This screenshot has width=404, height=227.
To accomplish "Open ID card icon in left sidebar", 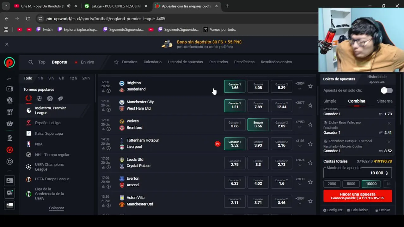I will tap(9, 181).
